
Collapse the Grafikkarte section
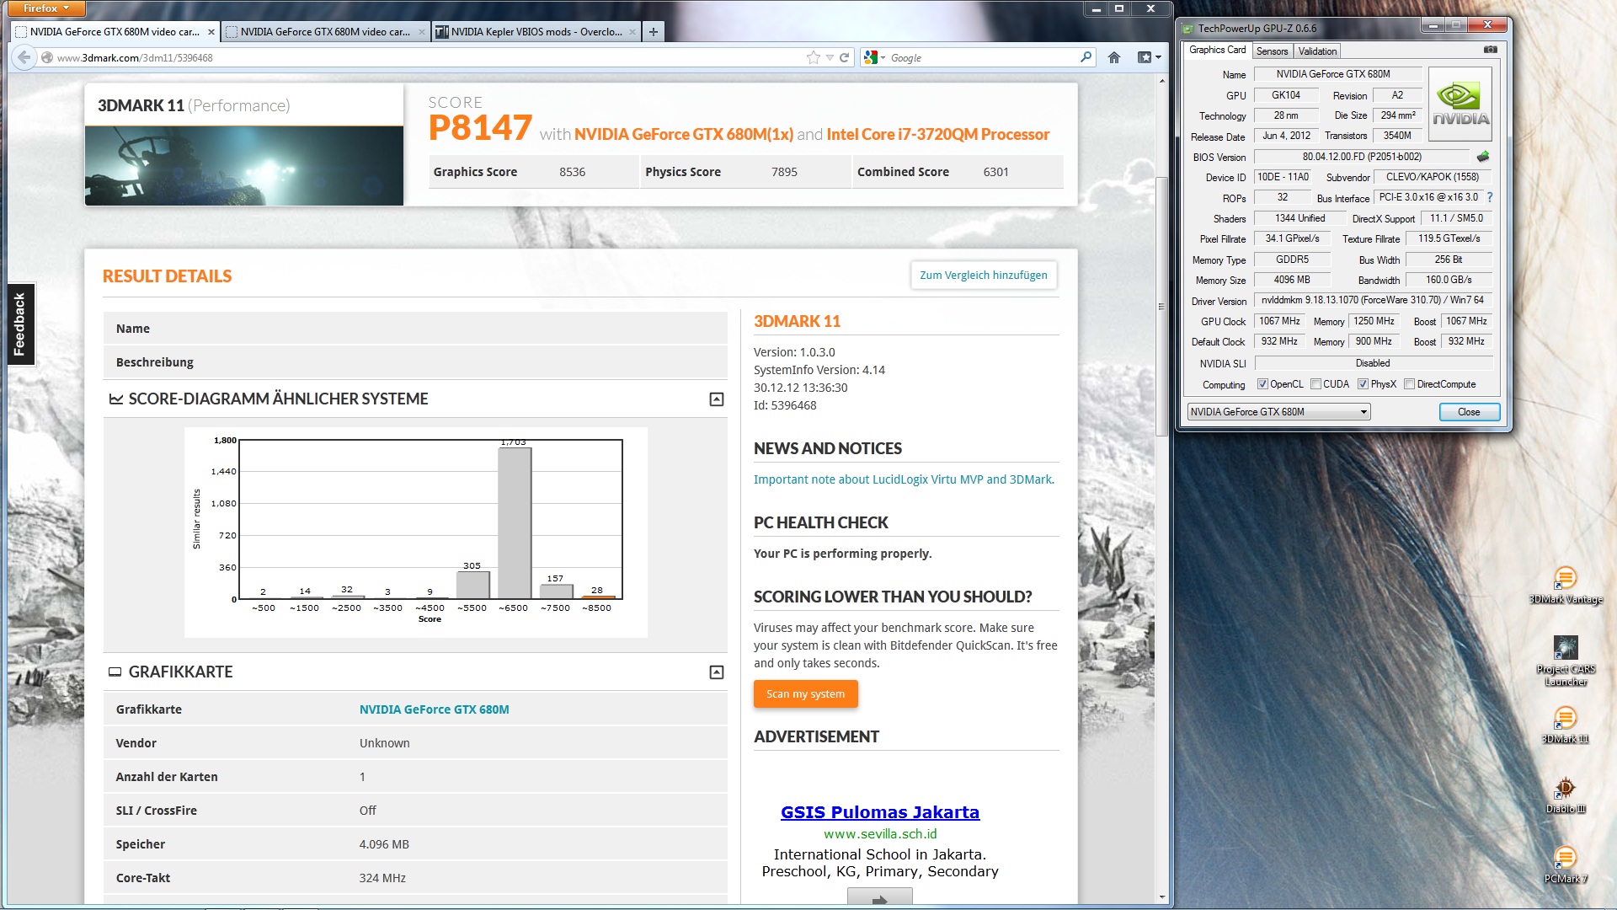pos(717,672)
